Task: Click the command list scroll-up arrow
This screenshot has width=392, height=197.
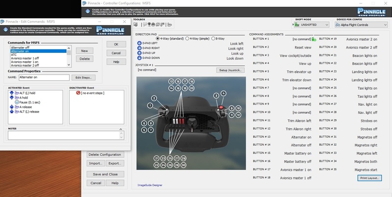Action: point(69,48)
